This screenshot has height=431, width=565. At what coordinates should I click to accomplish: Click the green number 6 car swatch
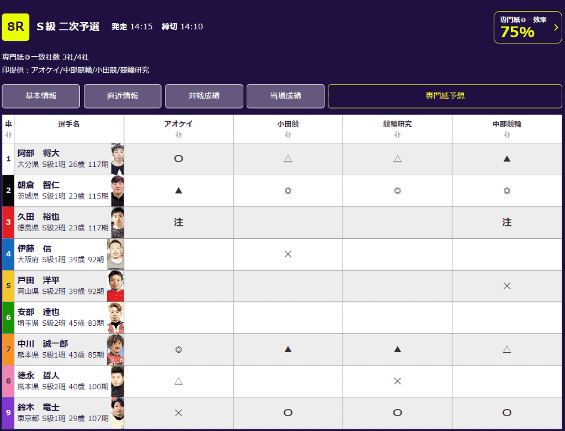[x=8, y=317]
